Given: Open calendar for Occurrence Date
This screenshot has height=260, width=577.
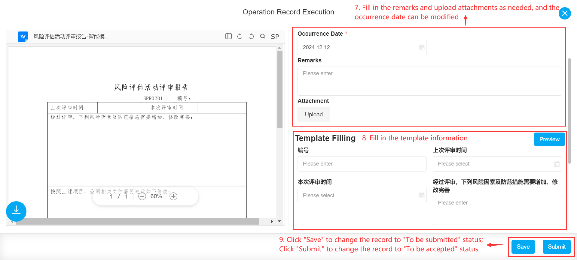Looking at the screenshot, I should [422, 47].
